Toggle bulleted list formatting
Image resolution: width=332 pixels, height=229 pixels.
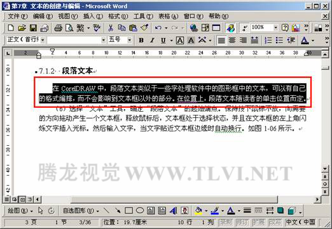pyautogui.click(x=279, y=40)
